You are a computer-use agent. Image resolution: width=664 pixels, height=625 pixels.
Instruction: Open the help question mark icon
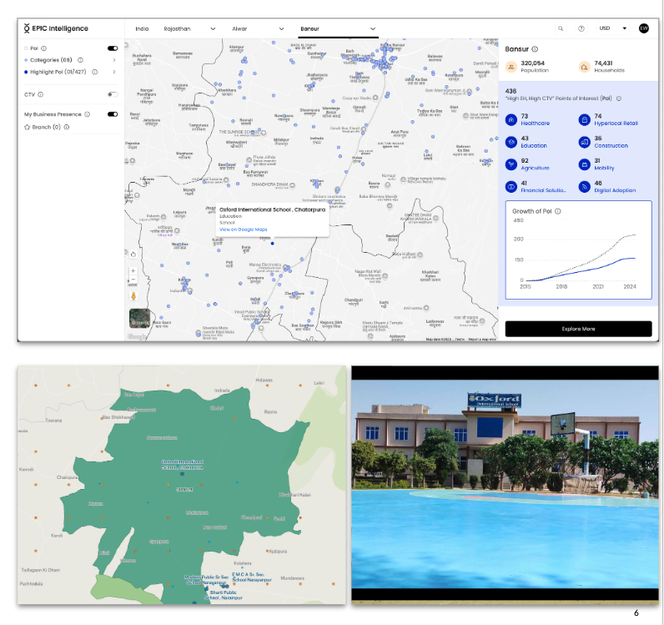tap(581, 29)
